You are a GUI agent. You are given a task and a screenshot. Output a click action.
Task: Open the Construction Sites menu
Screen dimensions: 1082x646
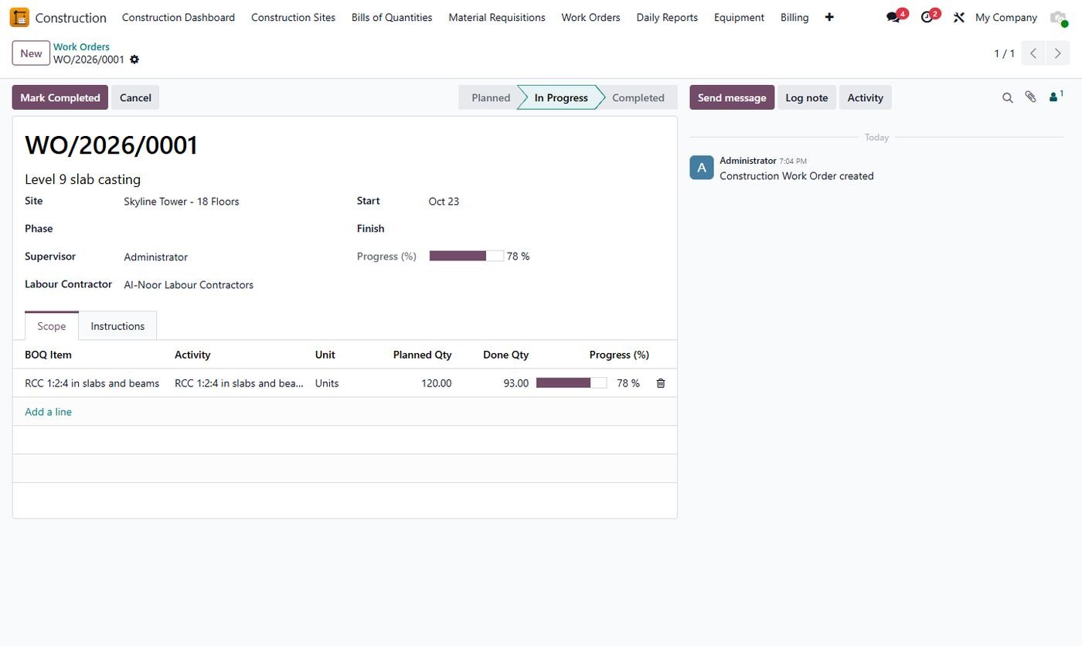coord(293,17)
